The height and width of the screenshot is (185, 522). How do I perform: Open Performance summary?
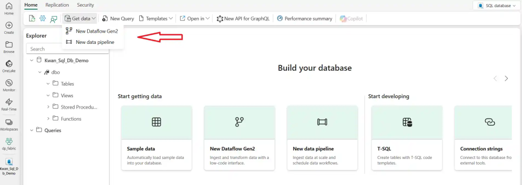pyautogui.click(x=304, y=19)
